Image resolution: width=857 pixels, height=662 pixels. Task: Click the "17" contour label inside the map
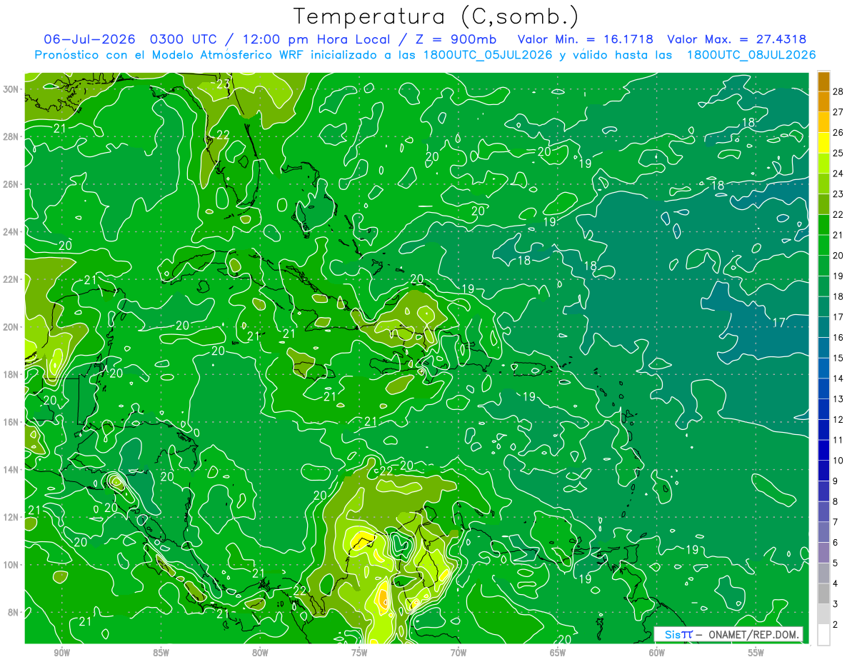tap(778, 323)
